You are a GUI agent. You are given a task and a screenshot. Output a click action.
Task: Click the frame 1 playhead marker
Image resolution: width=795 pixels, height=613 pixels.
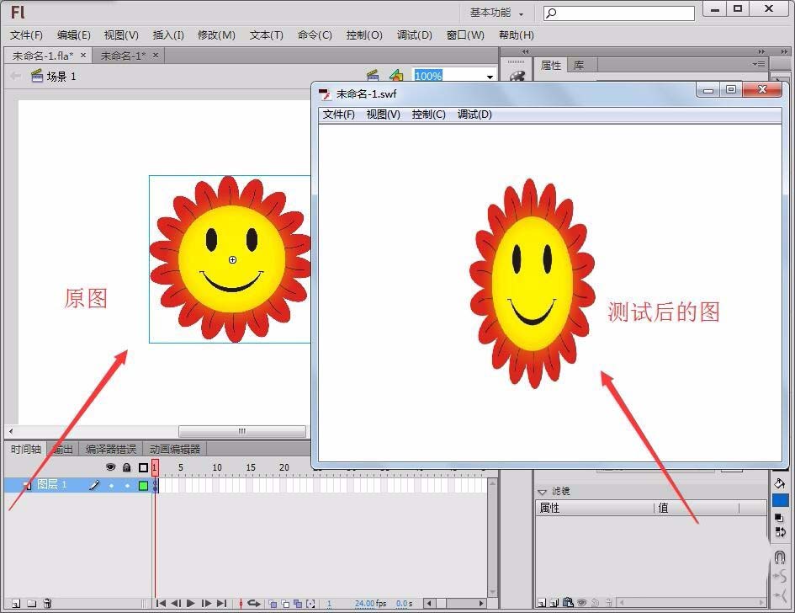[x=155, y=466]
